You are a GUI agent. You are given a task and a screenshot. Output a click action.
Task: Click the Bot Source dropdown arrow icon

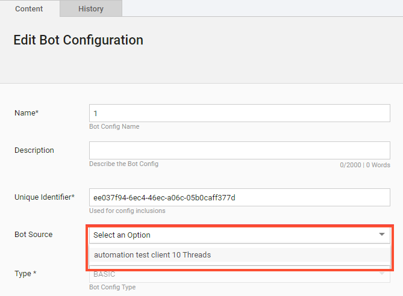[382, 235]
